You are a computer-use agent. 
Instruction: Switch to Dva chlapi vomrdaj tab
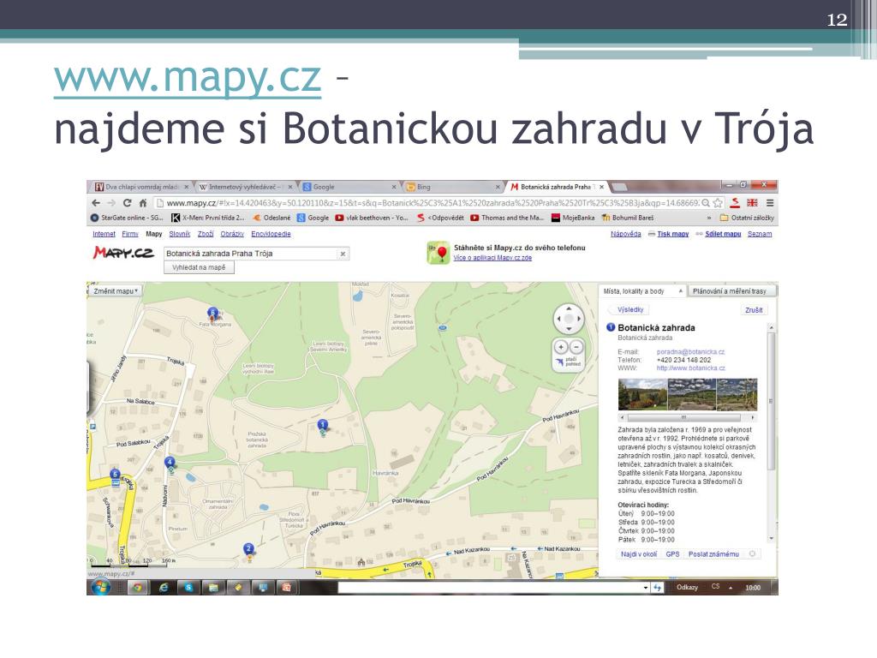pos(141,187)
